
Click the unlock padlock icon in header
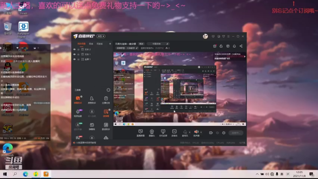(x=221, y=46)
